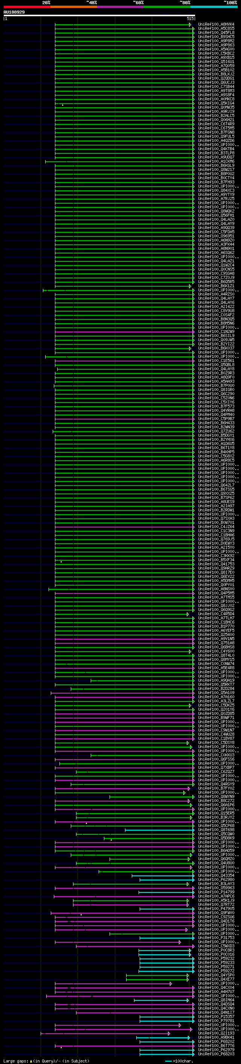The height and width of the screenshot is (1064, 241).
Task: Click label UniRef100_B6AD59
Action: 216,850
